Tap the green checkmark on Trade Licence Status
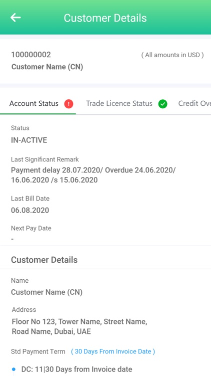Viewport: 211px width, 376px height. pyautogui.click(x=162, y=104)
